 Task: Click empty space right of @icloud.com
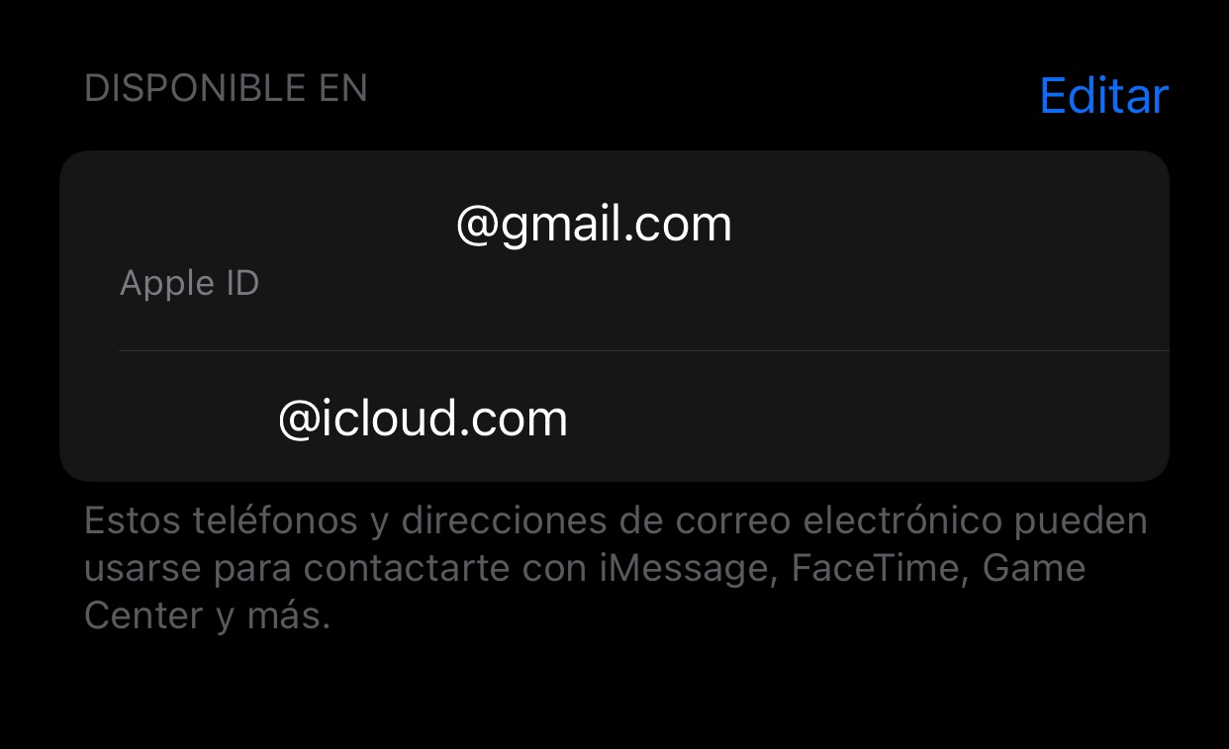869,419
